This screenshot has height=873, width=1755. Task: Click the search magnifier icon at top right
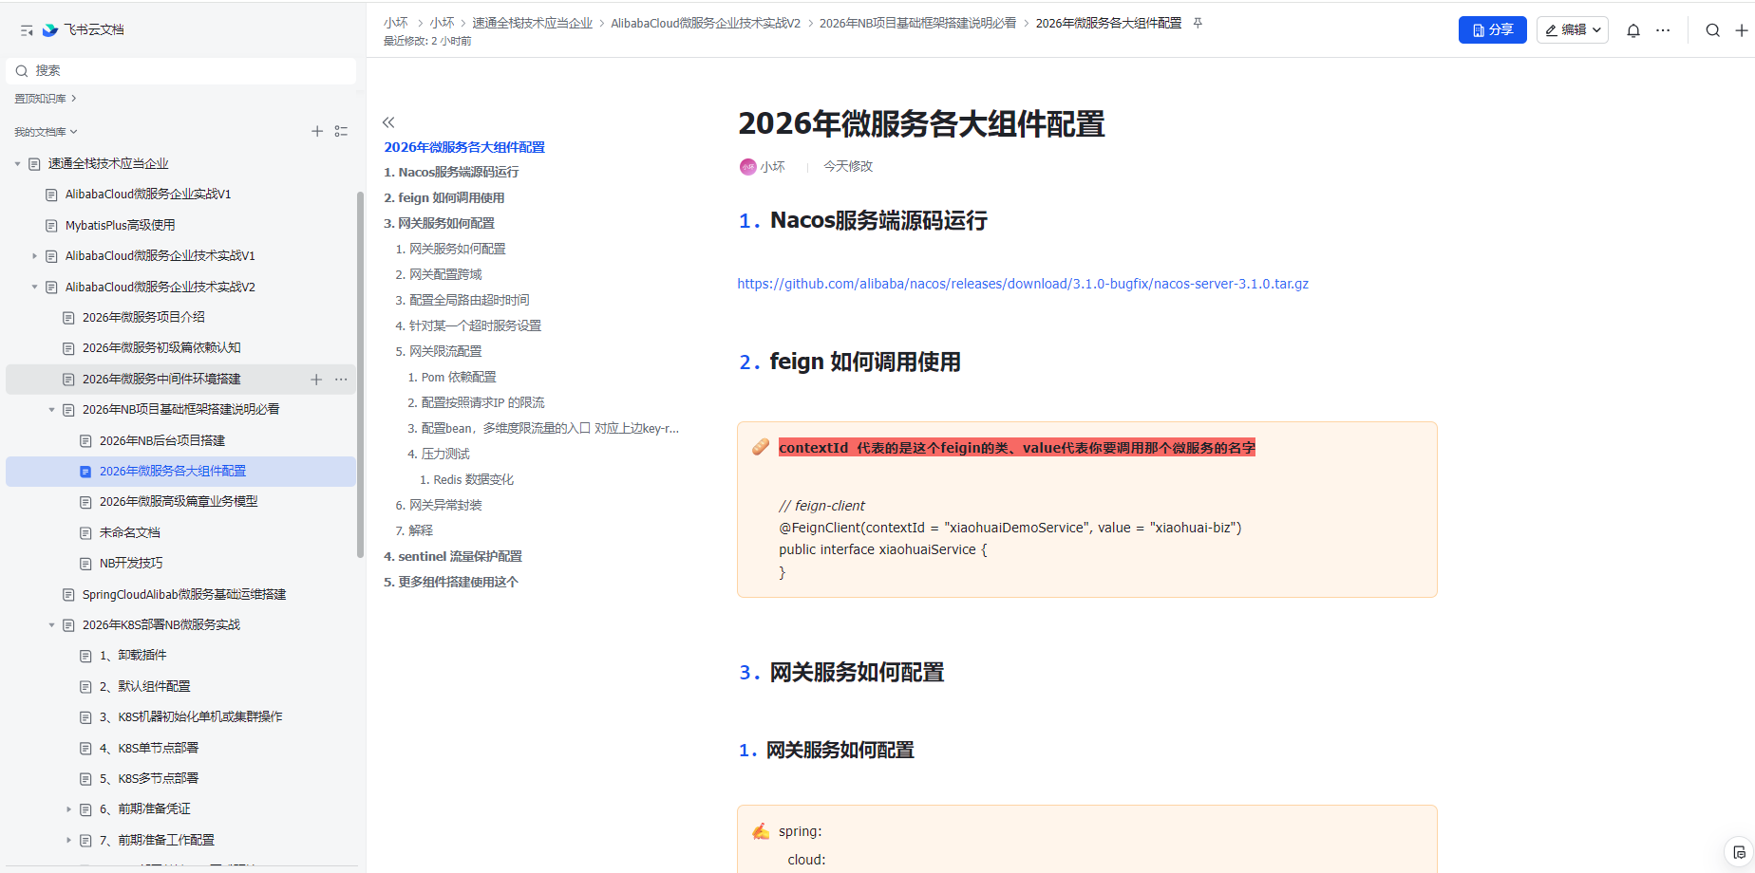tap(1712, 30)
